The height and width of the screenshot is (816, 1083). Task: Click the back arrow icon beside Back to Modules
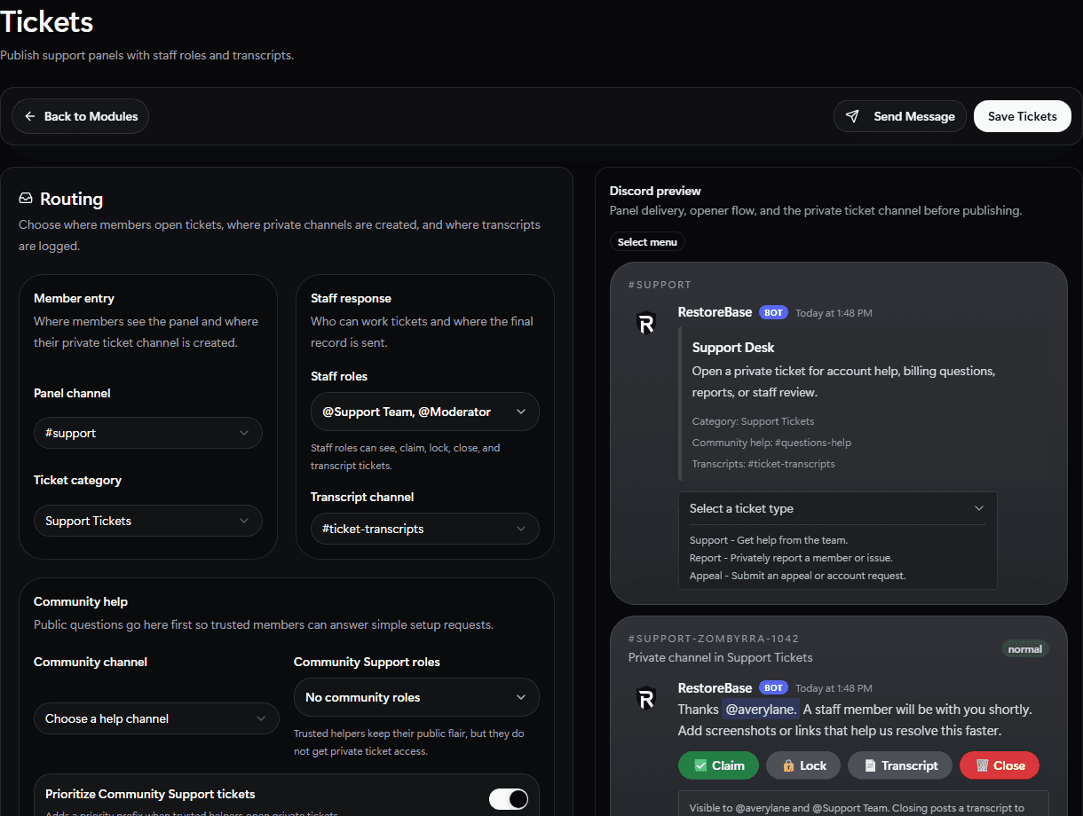[30, 116]
